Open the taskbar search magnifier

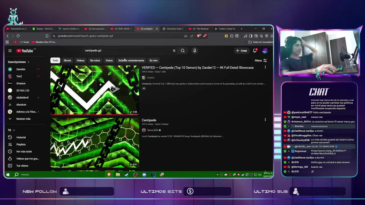(17, 175)
